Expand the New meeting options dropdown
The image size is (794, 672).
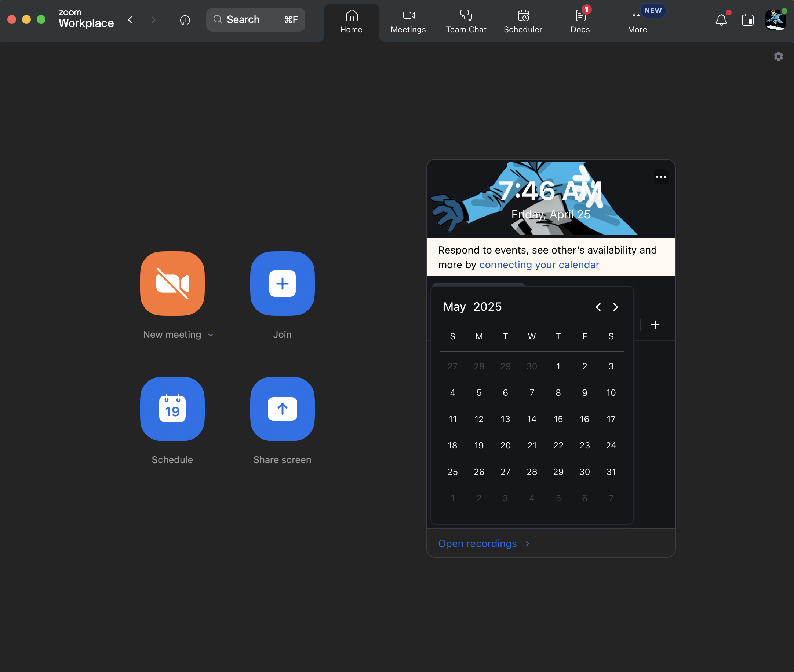point(211,335)
